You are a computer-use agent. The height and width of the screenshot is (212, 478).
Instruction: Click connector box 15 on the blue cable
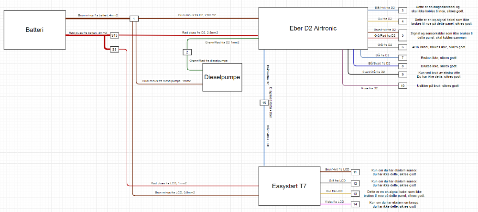(264, 103)
